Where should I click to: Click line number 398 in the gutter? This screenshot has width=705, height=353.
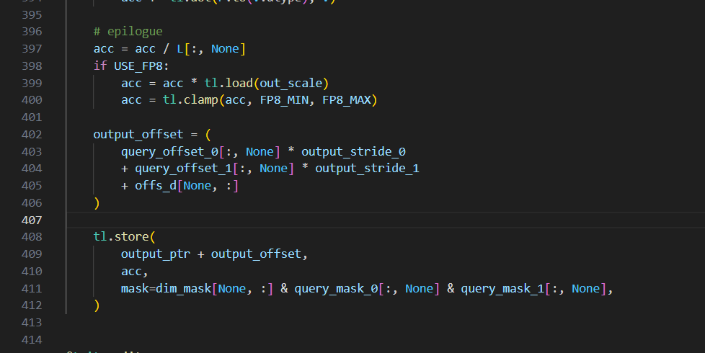pos(32,66)
